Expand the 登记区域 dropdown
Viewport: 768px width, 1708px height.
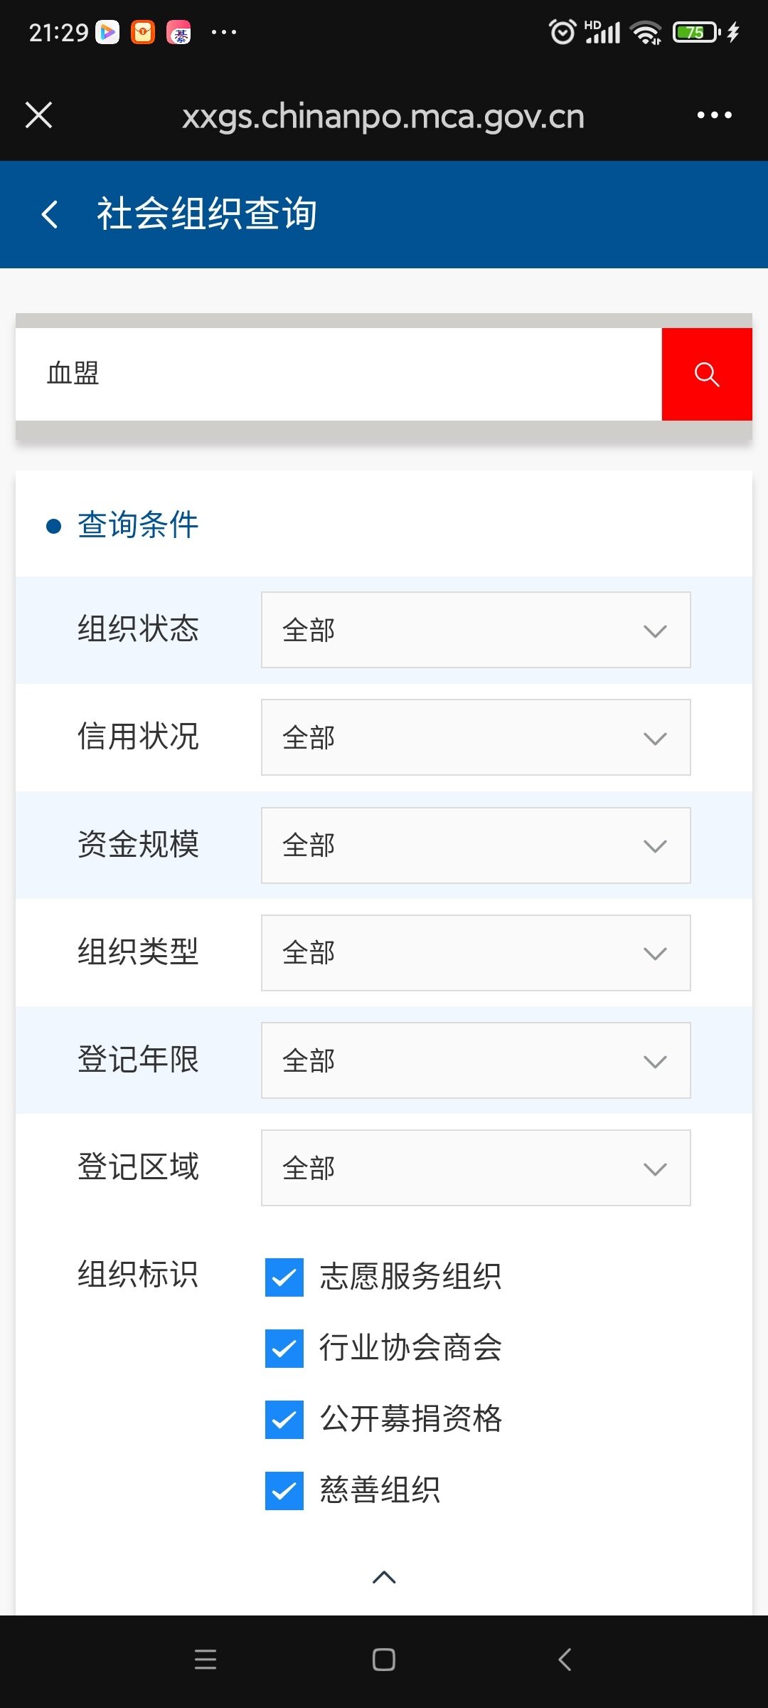(476, 1168)
